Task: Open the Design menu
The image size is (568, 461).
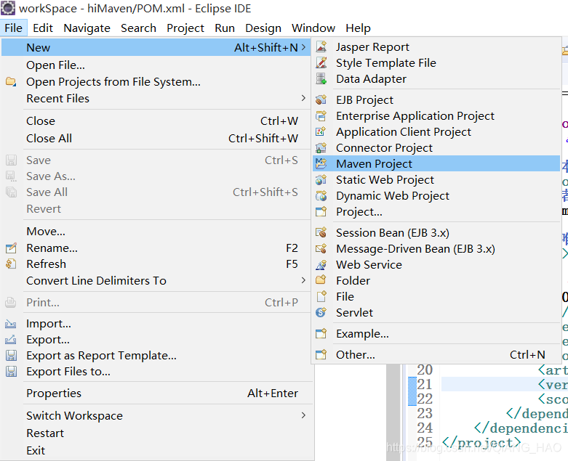Action: coord(263,28)
